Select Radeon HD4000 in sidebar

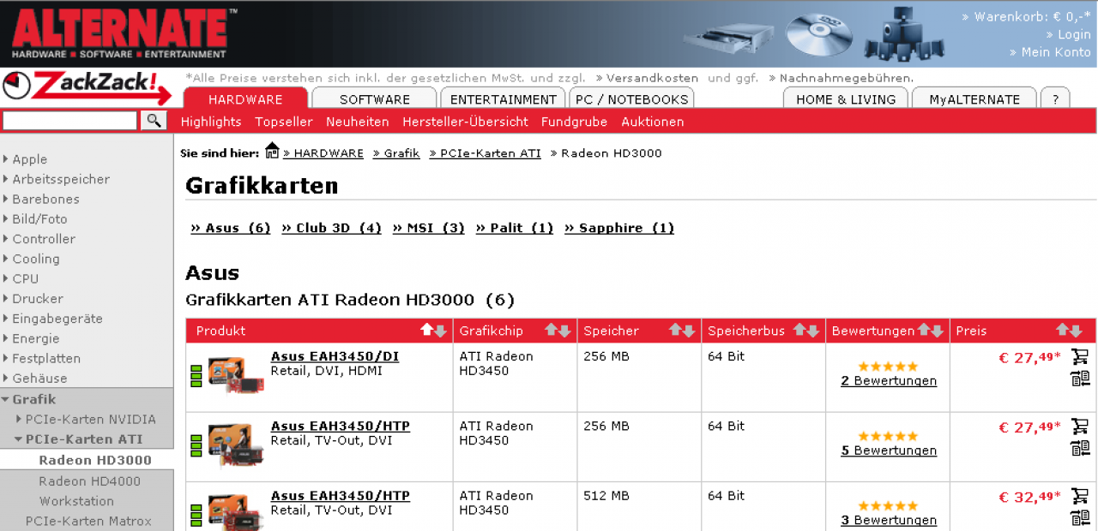89,481
